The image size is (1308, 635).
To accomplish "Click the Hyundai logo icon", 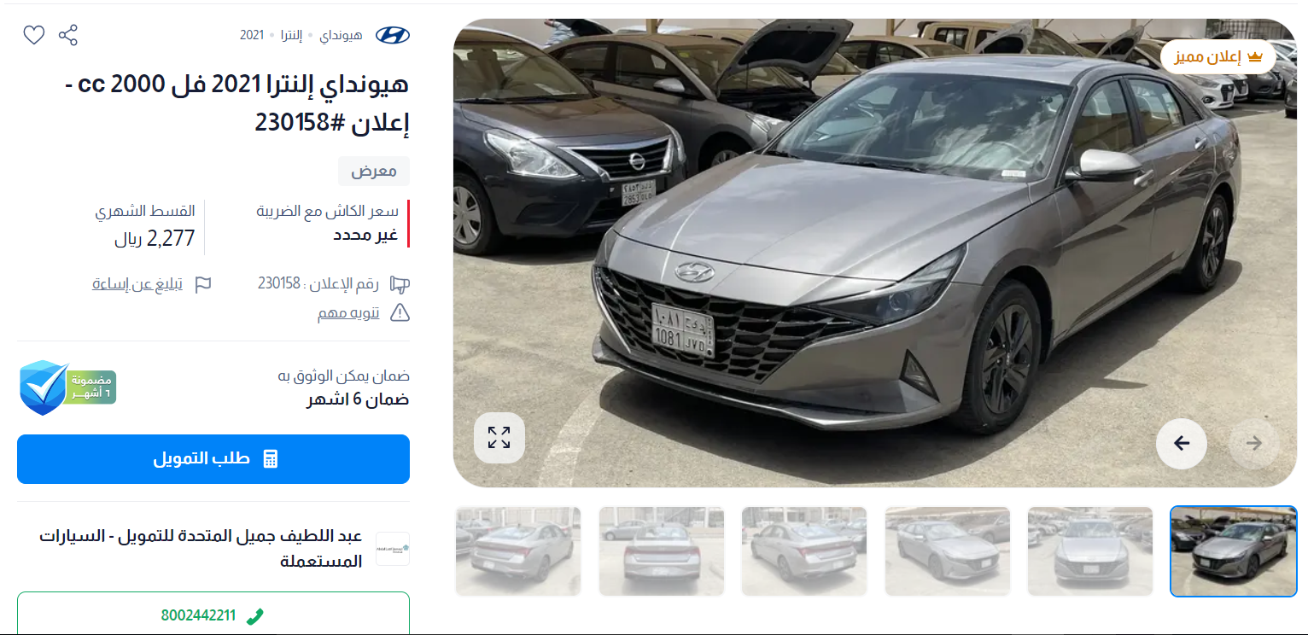I will coord(393,35).
